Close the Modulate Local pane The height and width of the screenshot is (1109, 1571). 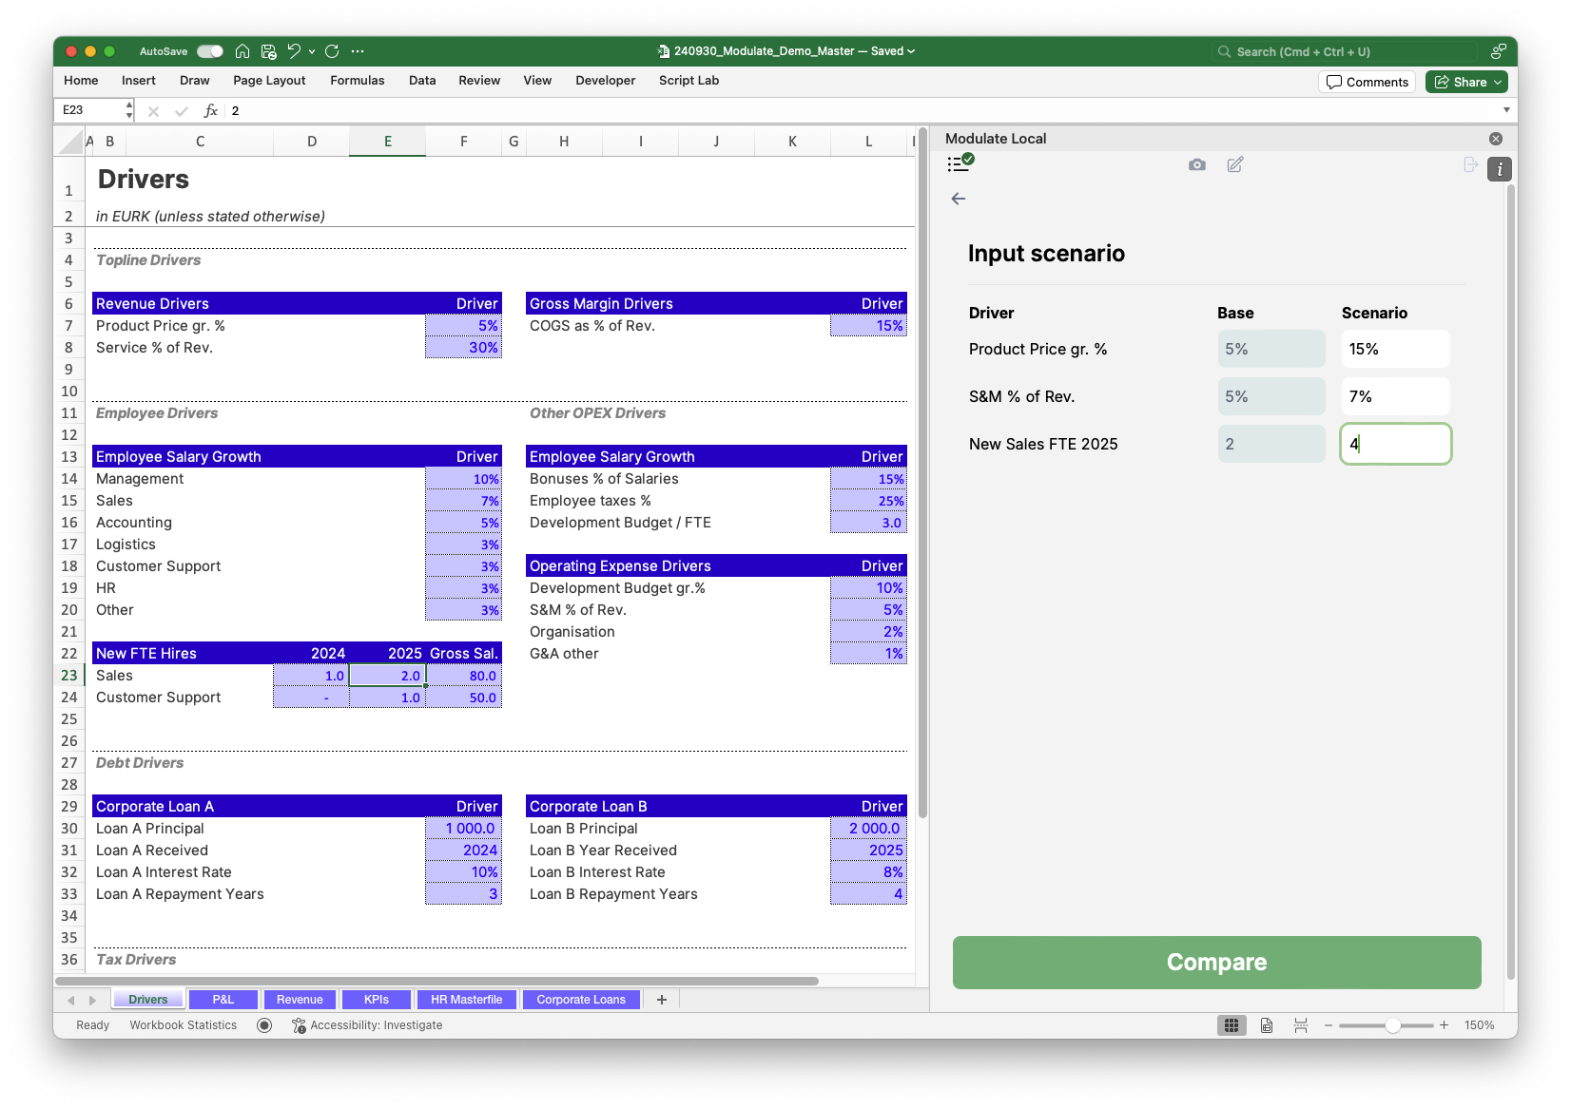[1496, 139]
